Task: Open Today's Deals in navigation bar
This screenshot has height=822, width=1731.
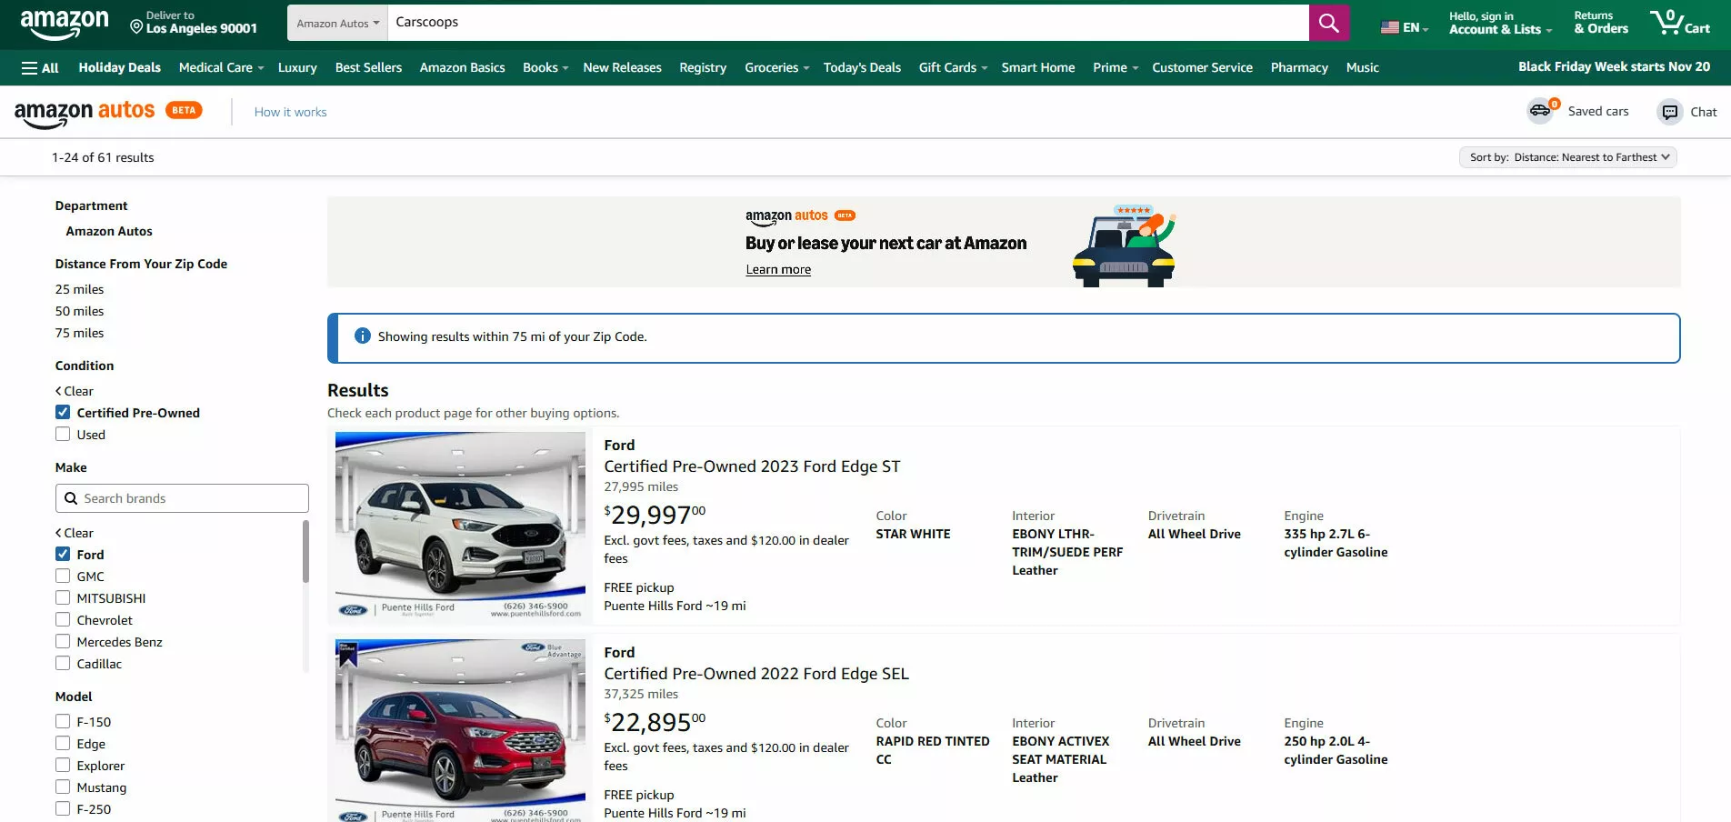Action: 861,67
